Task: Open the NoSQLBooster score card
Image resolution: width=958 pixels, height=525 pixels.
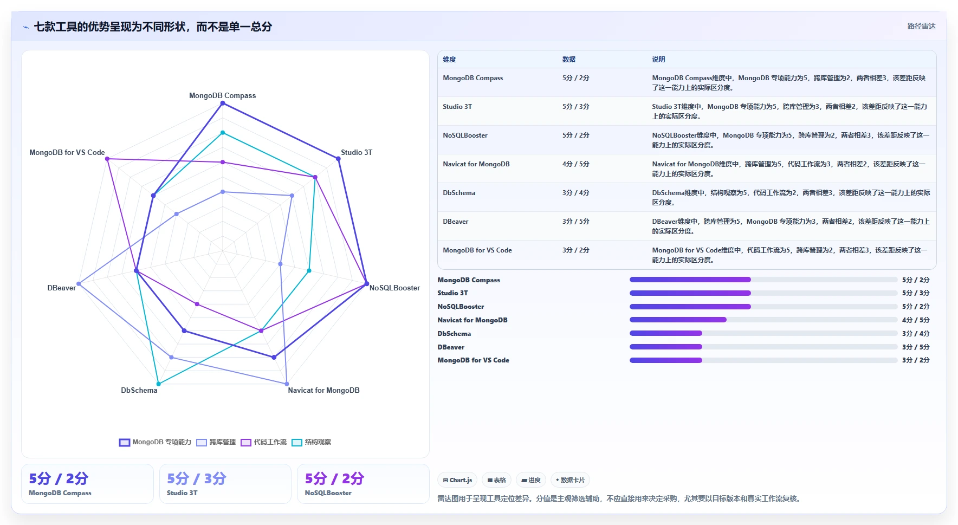Action: pyautogui.click(x=363, y=484)
